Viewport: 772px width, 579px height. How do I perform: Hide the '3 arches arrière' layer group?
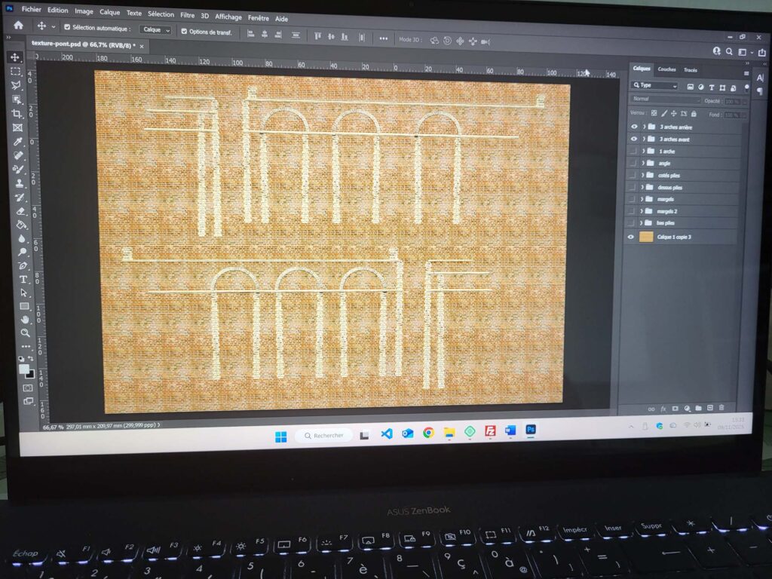(x=633, y=127)
